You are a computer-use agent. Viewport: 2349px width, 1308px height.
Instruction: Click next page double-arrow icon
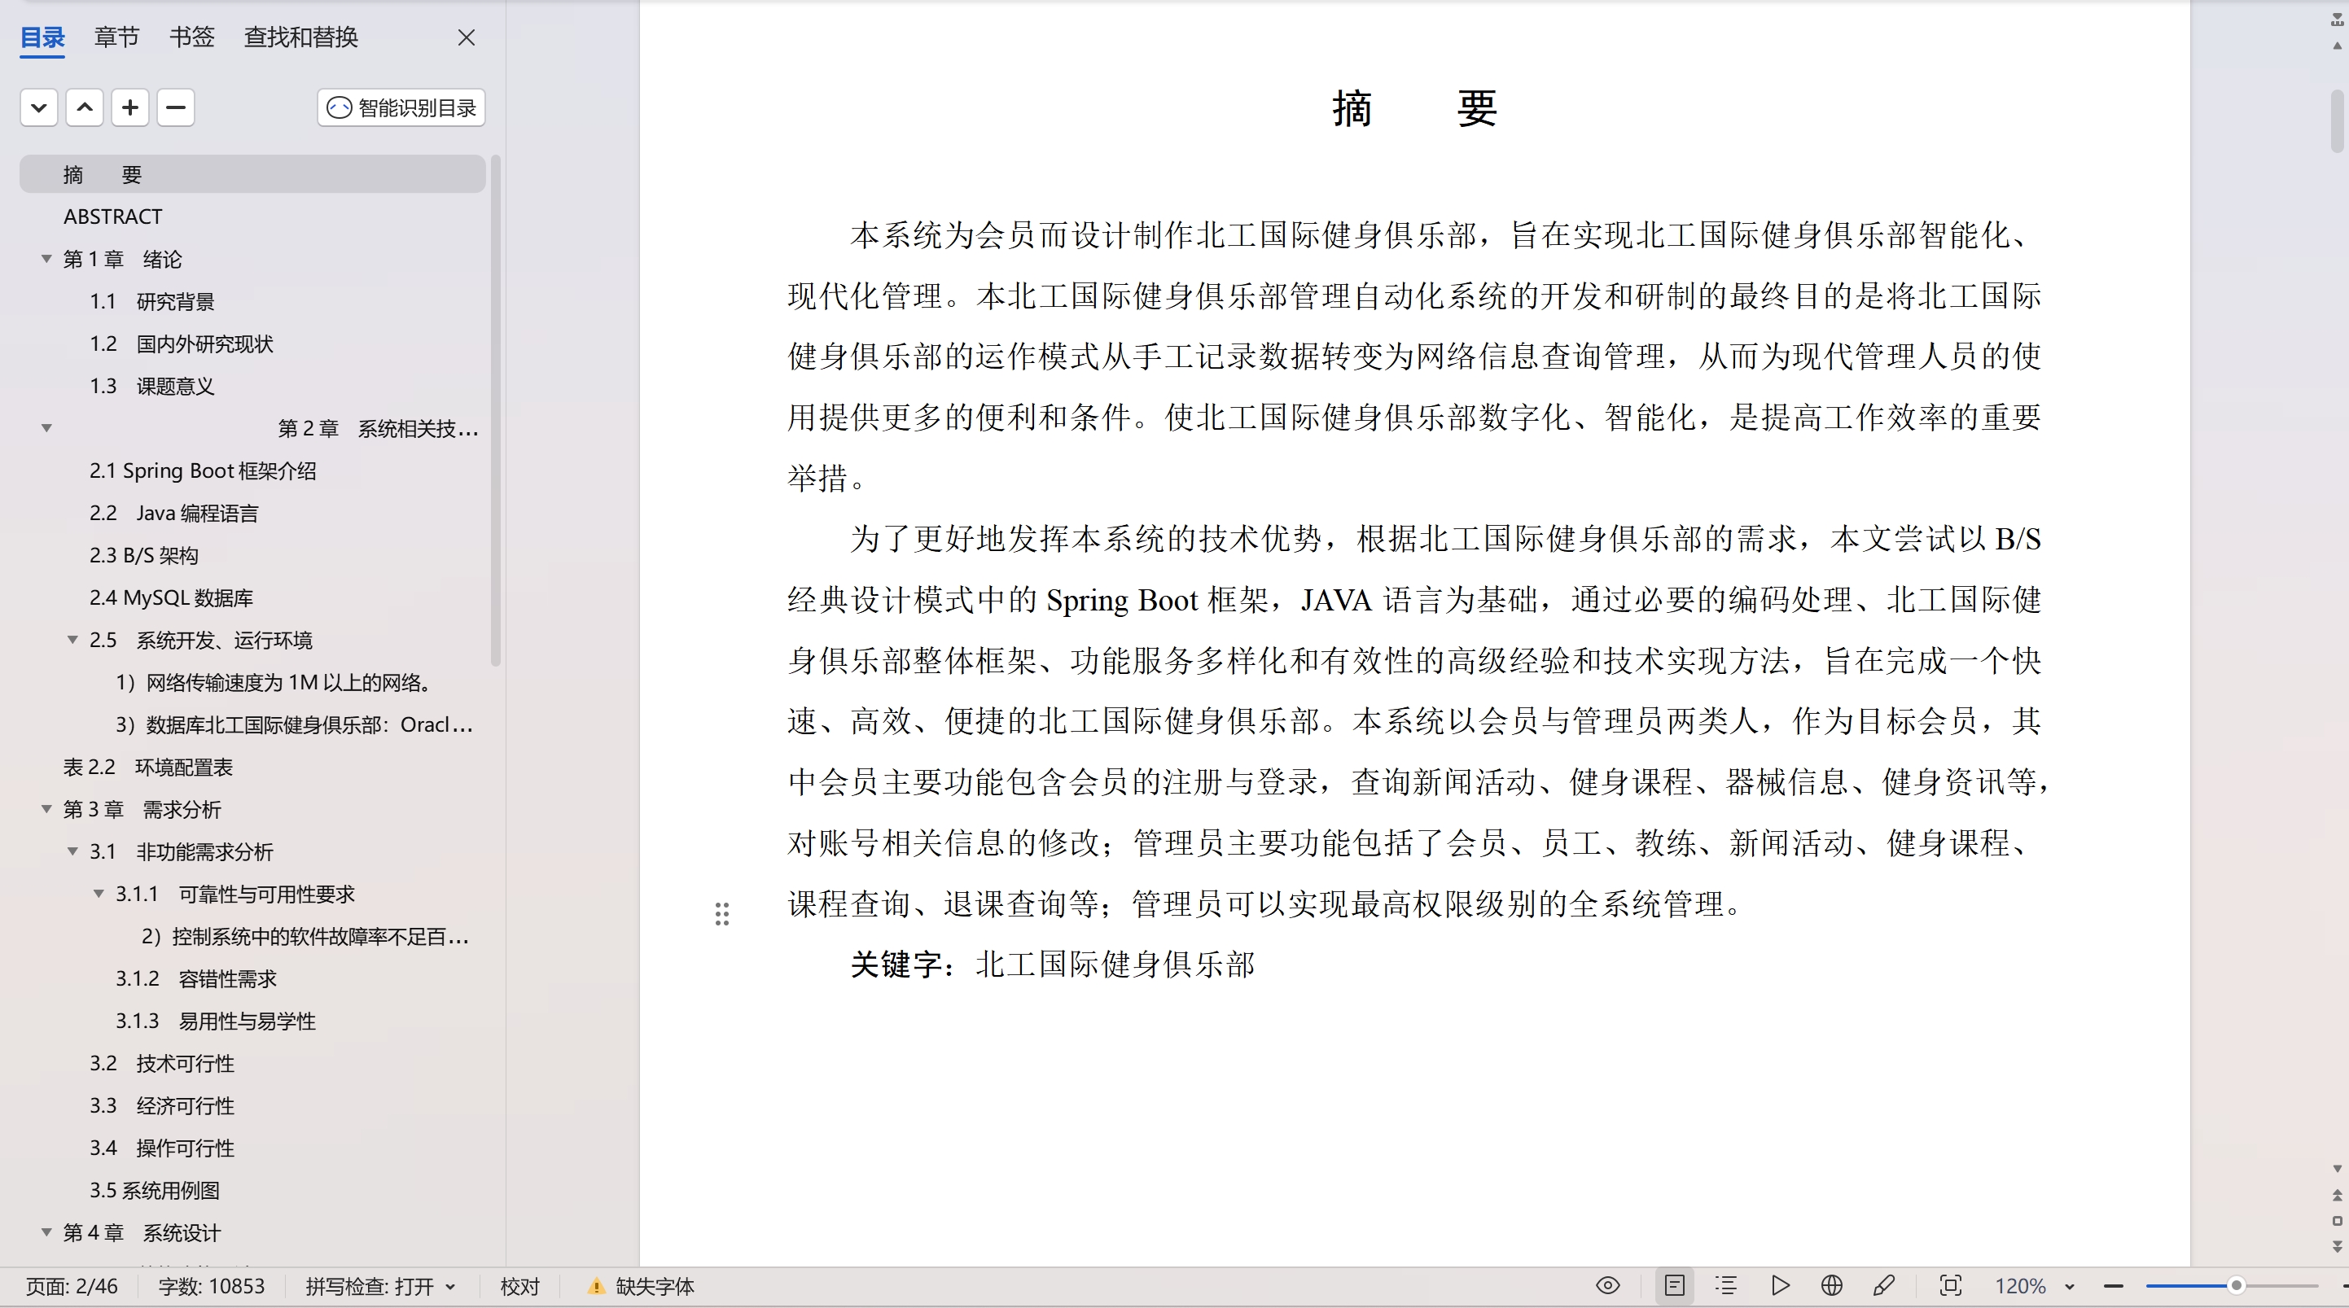click(x=2337, y=1246)
